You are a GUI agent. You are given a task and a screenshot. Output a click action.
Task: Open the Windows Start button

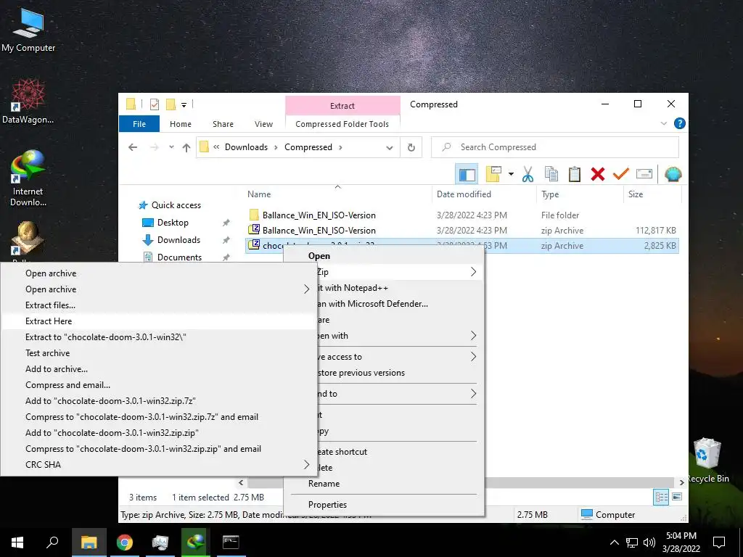17,542
